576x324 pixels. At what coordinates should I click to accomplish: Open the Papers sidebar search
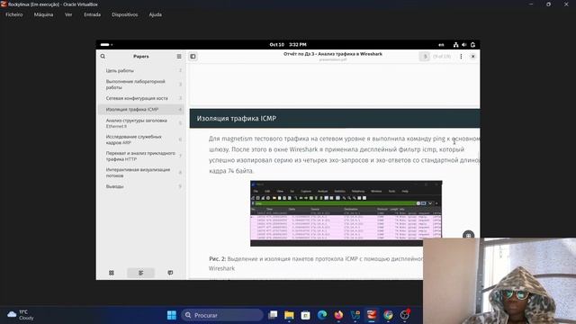[103, 56]
